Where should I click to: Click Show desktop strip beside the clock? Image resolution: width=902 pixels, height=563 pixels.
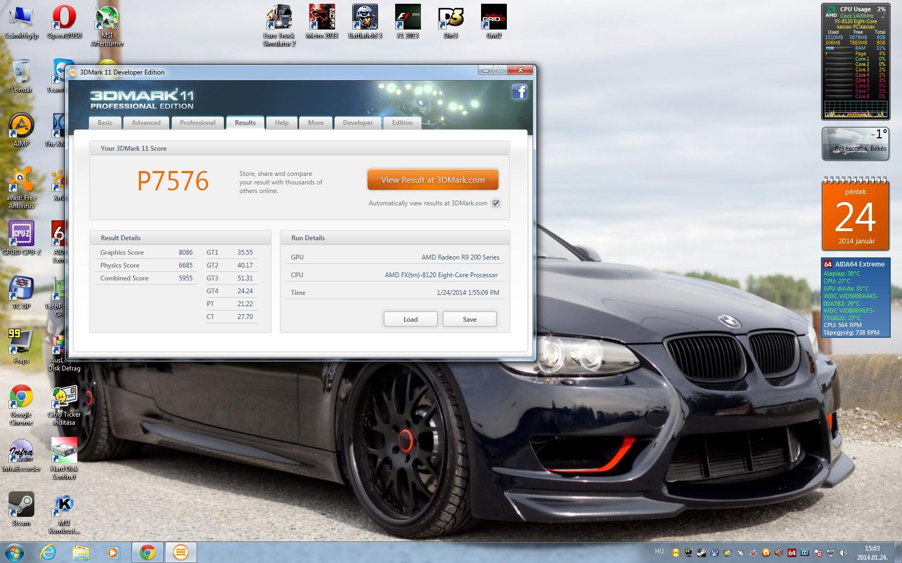[898, 552]
